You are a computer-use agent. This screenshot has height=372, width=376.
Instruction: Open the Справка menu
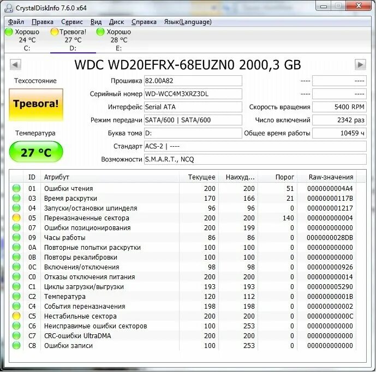144,22
